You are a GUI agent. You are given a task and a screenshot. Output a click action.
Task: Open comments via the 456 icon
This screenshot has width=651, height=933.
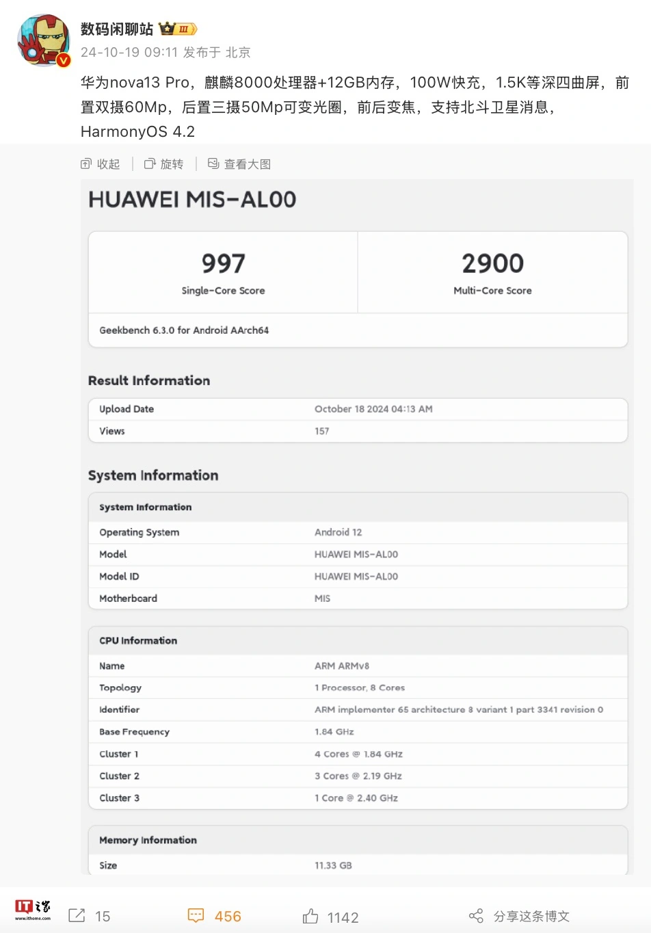coord(196,915)
